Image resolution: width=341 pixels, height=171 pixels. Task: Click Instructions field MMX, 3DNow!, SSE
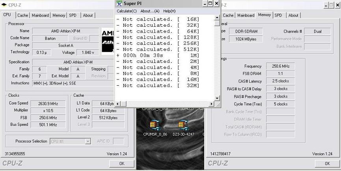click(73, 83)
